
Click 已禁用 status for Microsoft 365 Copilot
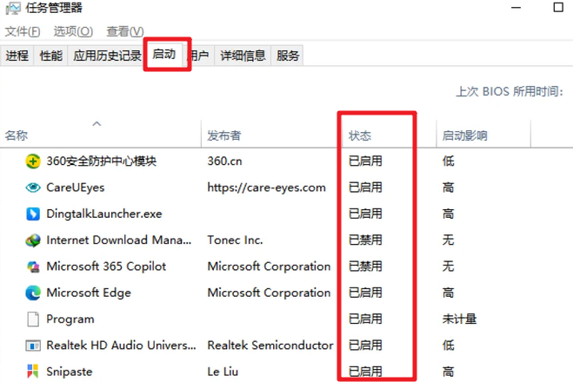(x=365, y=267)
